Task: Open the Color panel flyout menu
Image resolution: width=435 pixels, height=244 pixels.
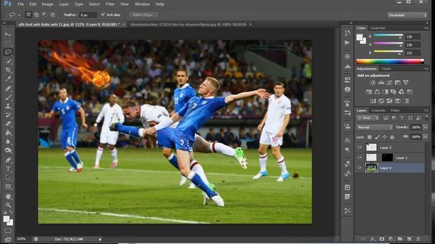Action: 426,28
